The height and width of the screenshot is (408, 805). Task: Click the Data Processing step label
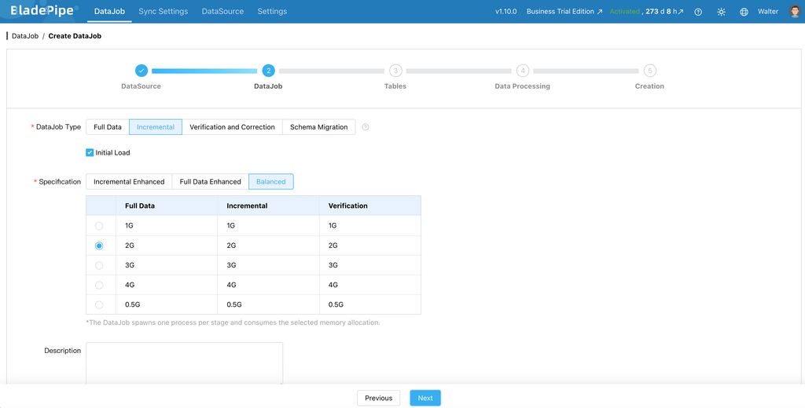click(522, 86)
